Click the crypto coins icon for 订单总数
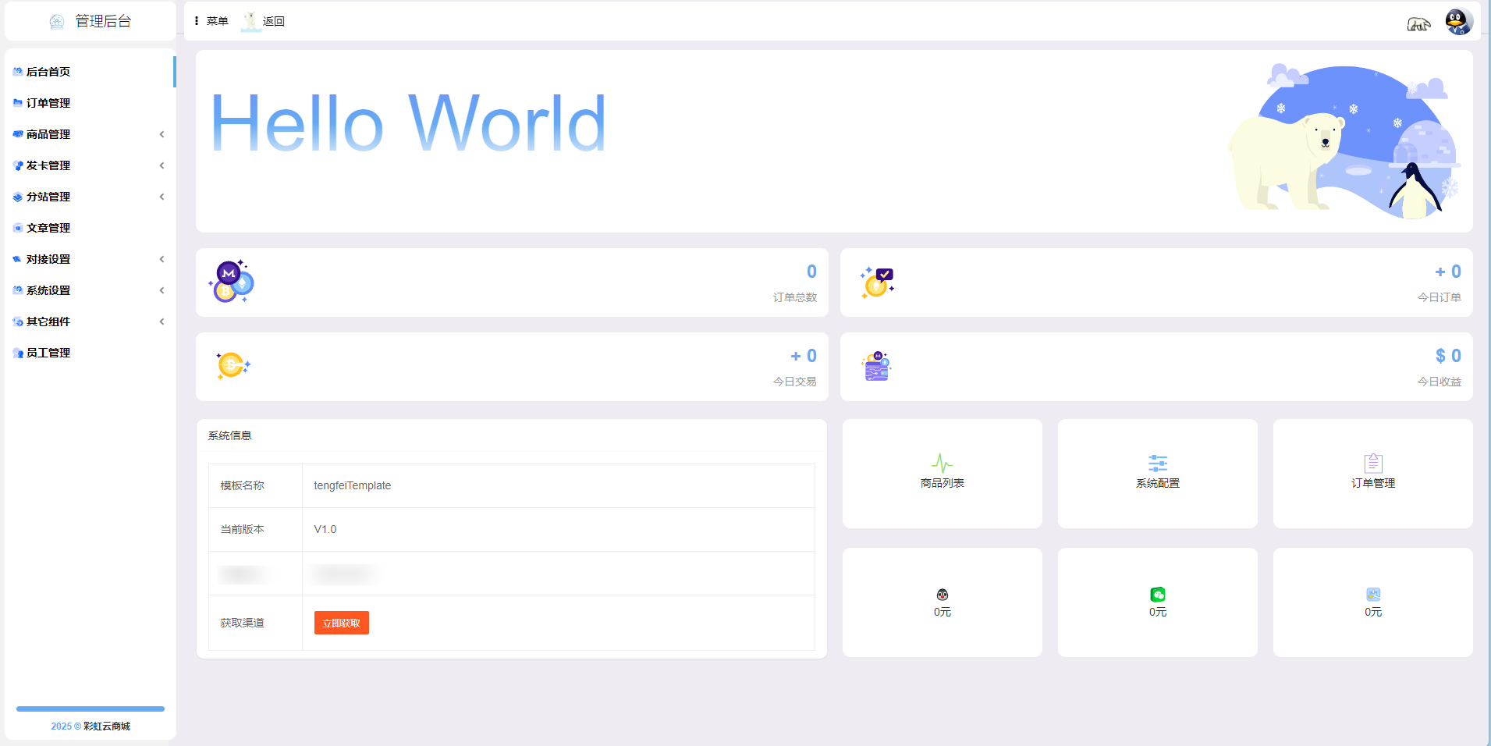The height and width of the screenshot is (746, 1491). (x=231, y=282)
